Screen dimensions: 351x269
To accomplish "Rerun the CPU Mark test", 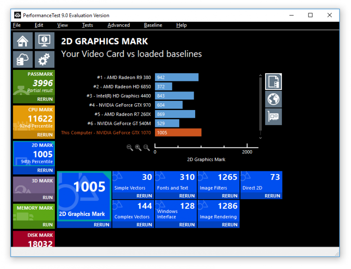I will coord(45,135).
